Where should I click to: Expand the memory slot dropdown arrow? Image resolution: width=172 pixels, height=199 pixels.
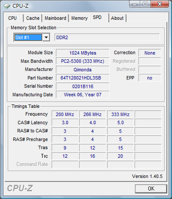(x=46, y=37)
